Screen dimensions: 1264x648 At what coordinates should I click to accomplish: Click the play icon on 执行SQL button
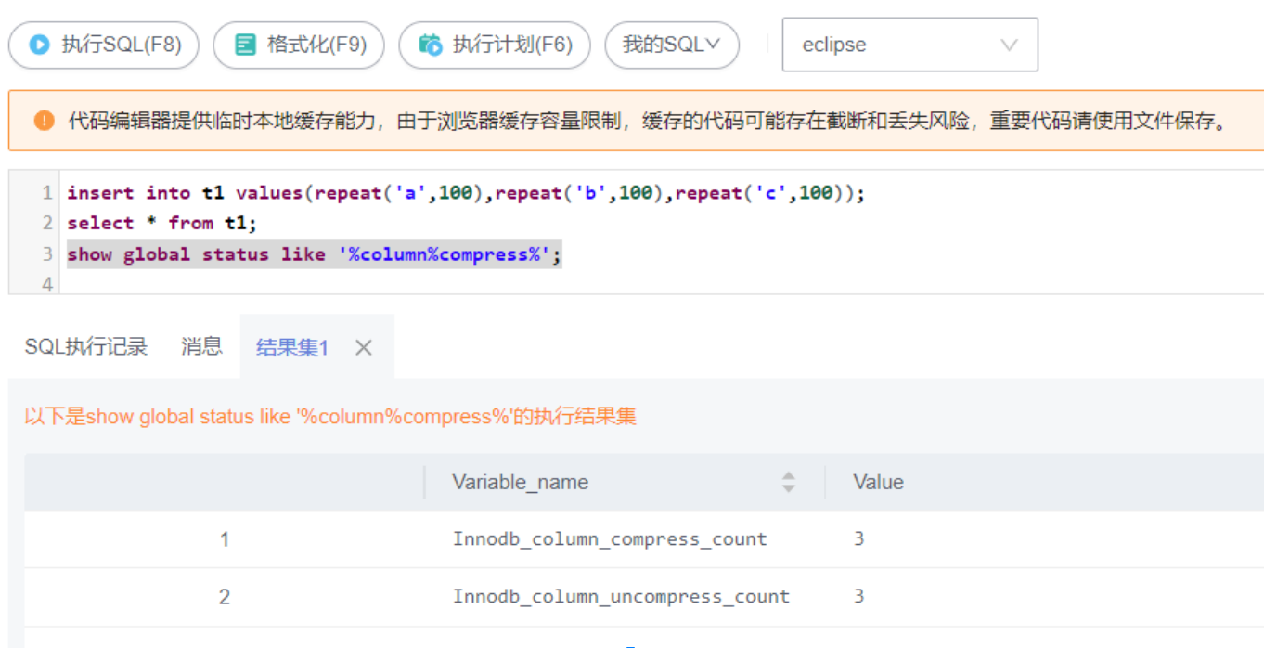click(39, 45)
